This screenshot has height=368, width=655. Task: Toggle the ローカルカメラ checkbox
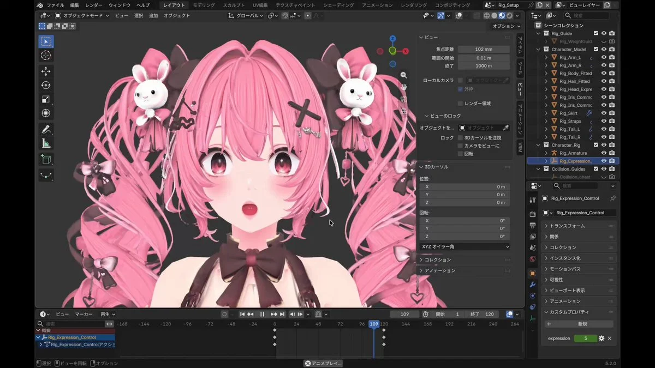pos(460,80)
